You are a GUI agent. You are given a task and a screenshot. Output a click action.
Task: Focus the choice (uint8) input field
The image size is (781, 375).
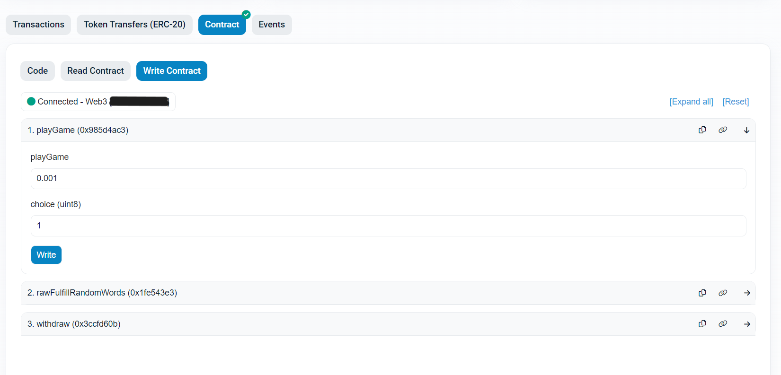pyautogui.click(x=388, y=226)
